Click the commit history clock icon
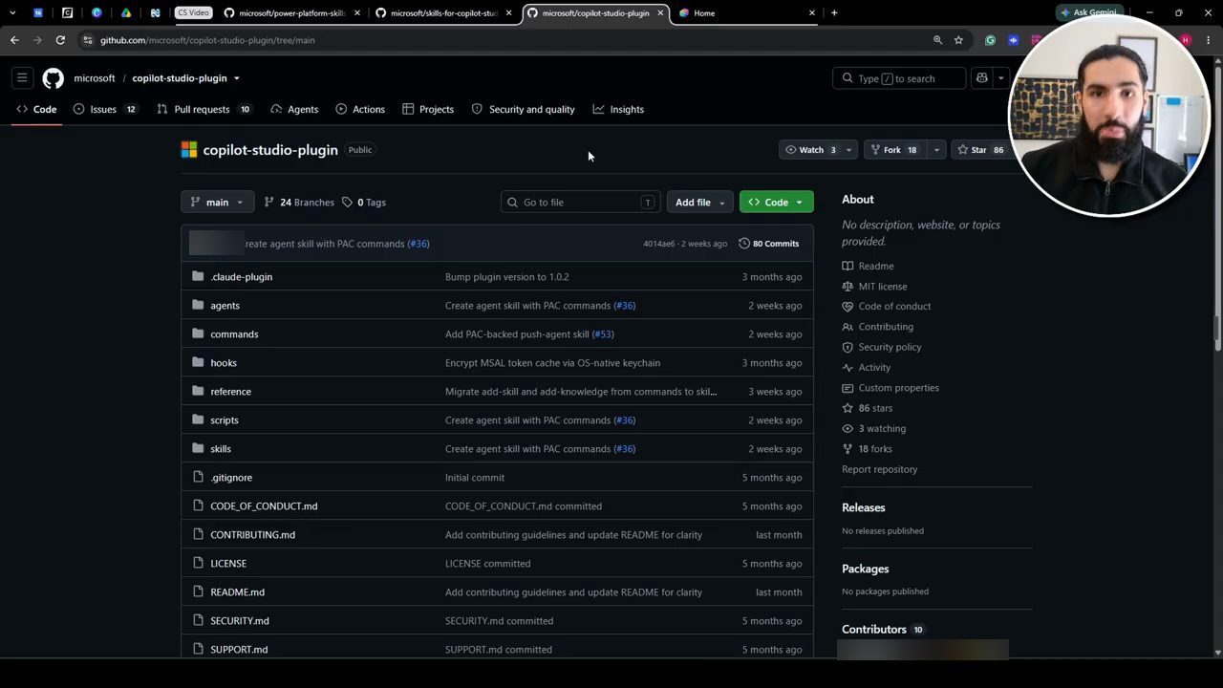Viewport: 1223px width, 688px height. (744, 244)
